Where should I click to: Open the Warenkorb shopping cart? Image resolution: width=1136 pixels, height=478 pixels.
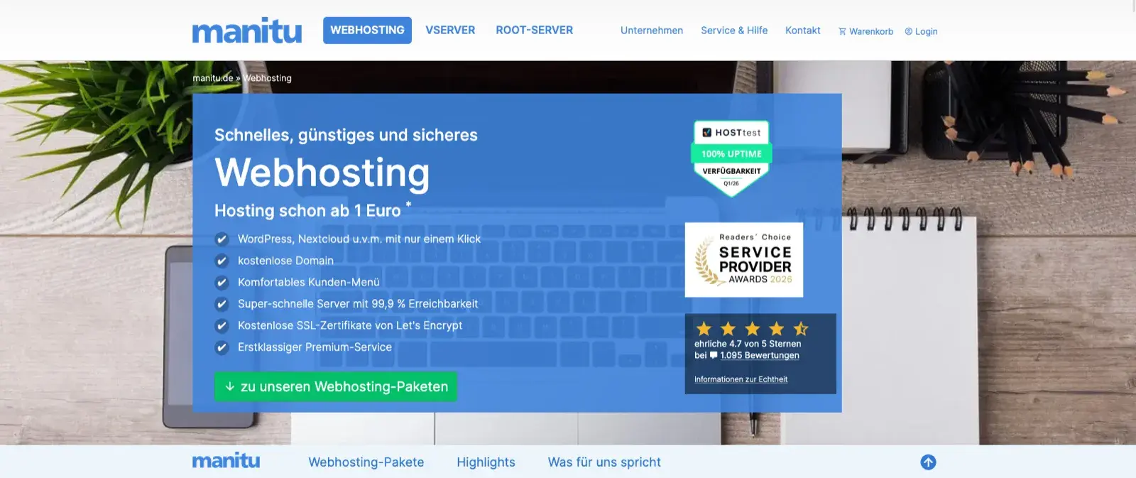(865, 31)
